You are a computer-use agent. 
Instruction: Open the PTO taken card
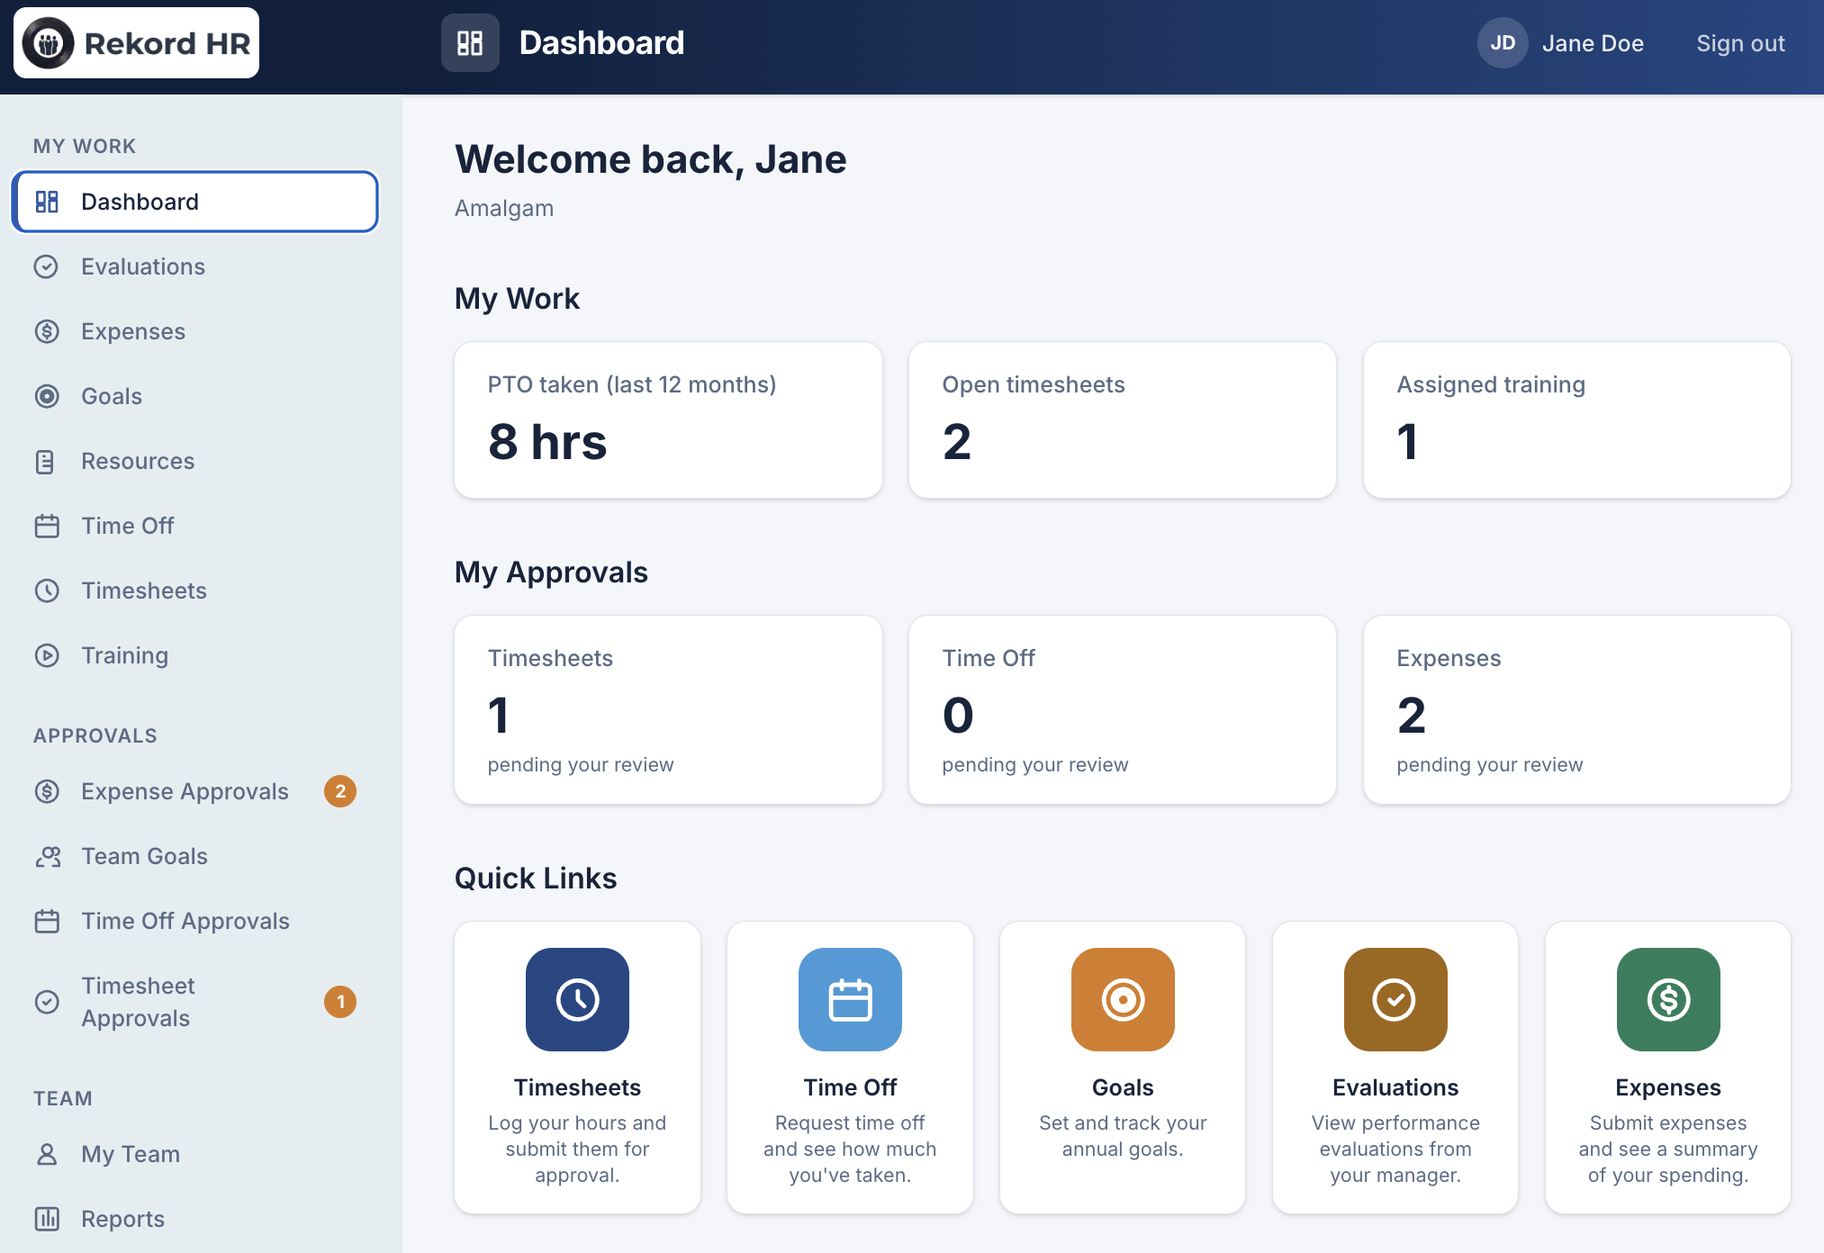tap(668, 419)
